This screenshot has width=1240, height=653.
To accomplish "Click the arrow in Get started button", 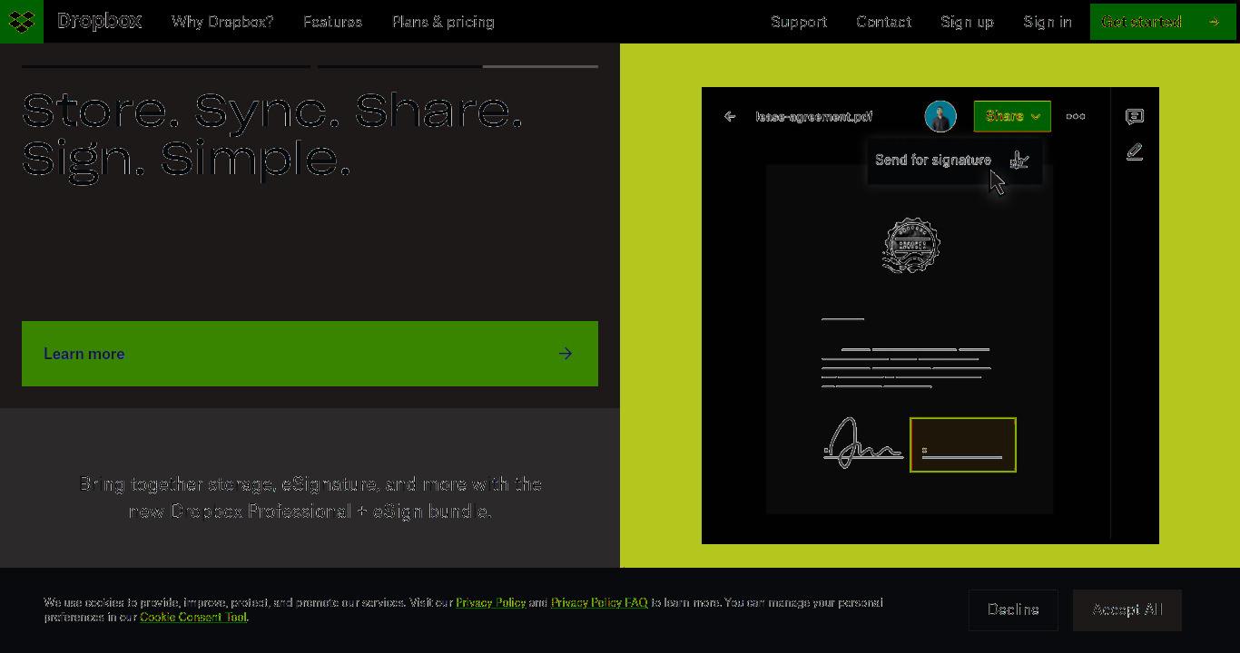I will tap(1214, 22).
